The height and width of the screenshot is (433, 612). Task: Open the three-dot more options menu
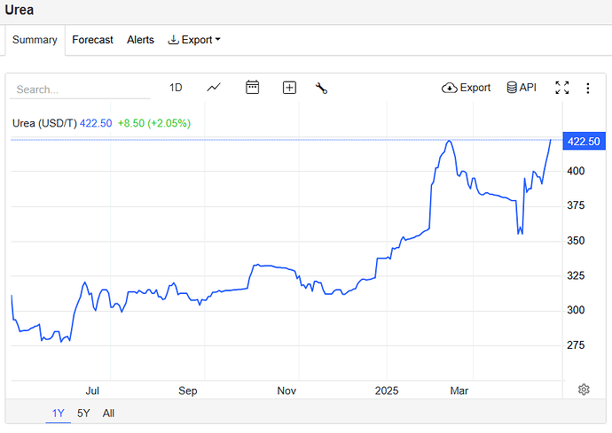pos(587,88)
